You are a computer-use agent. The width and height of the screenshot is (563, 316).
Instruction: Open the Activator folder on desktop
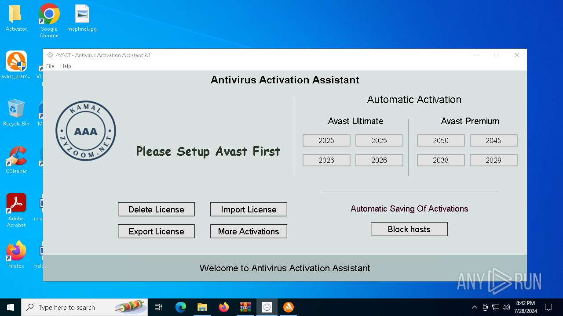16,18
